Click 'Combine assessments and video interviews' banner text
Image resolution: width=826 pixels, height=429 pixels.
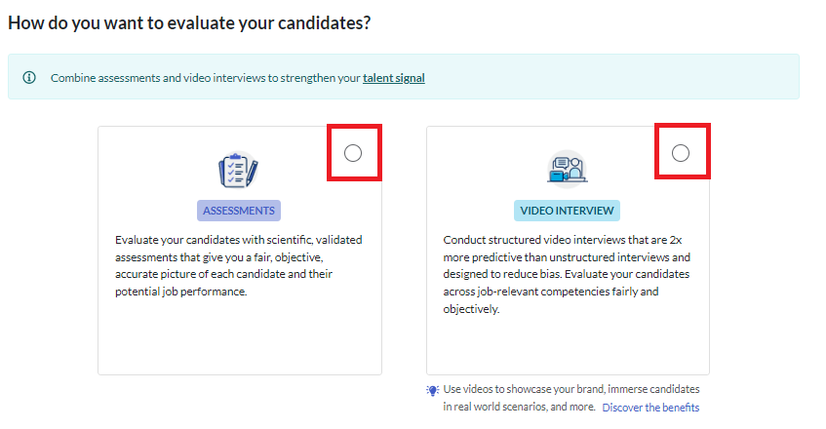pos(205,77)
